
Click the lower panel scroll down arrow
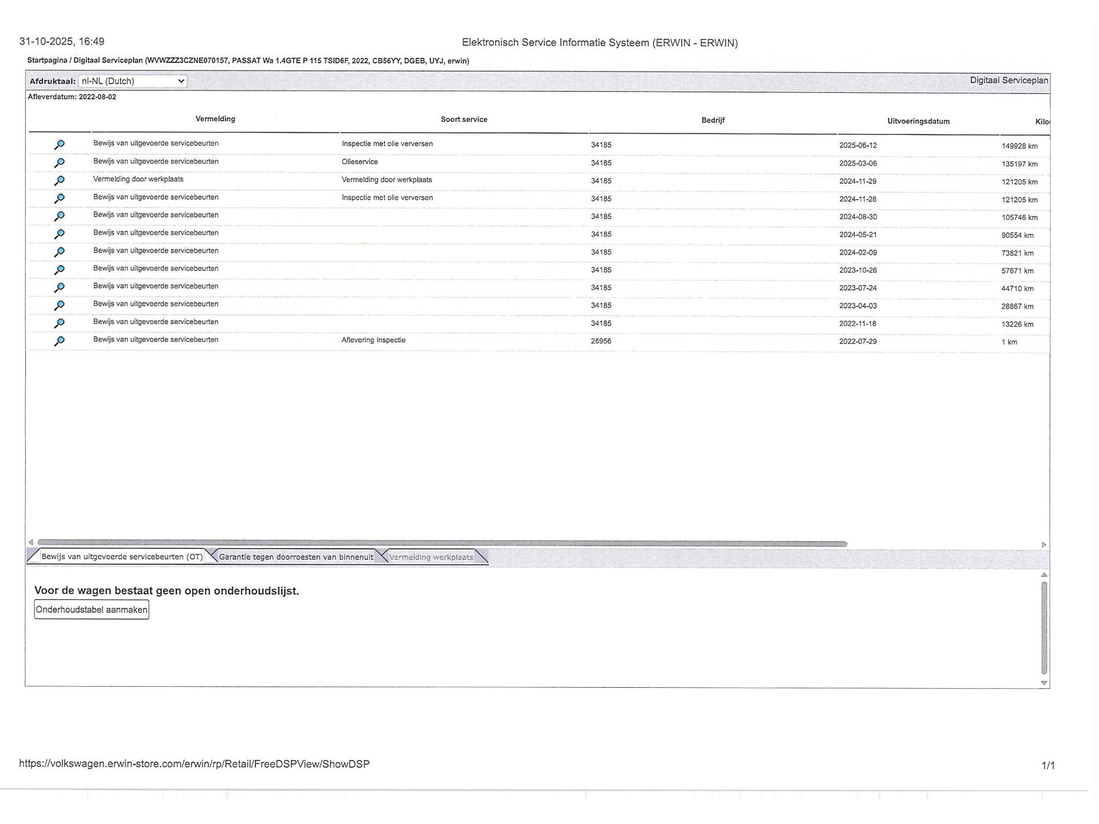pos(1044,683)
